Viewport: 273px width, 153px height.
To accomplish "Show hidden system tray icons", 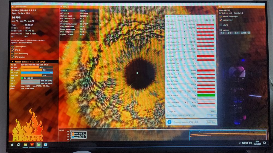I will point(240,143).
